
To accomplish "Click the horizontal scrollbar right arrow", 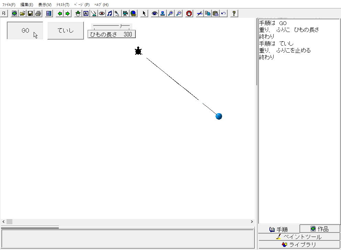I will click(252, 222).
